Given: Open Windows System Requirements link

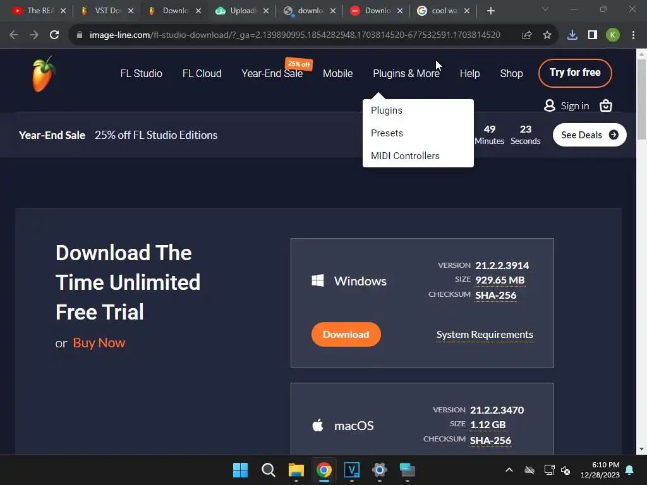Looking at the screenshot, I should (x=485, y=335).
